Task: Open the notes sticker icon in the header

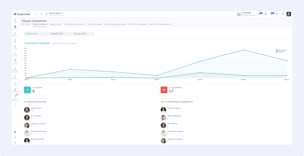Action: tap(266, 14)
